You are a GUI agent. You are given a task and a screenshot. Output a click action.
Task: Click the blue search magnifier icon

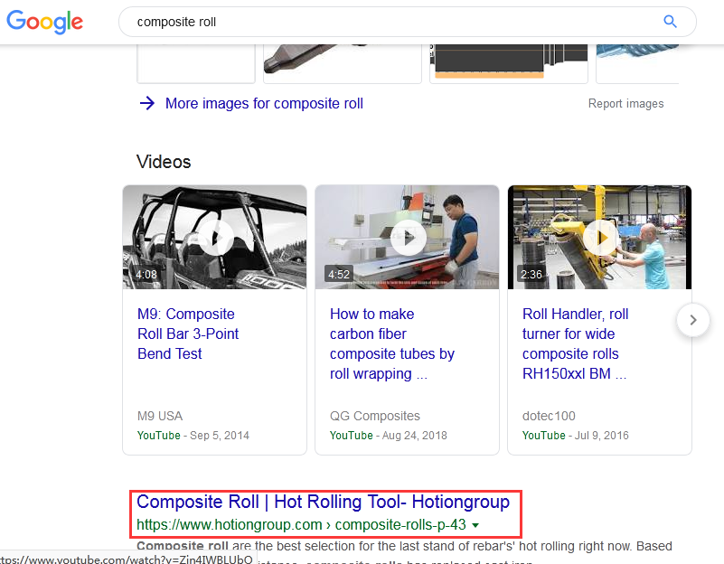(670, 21)
